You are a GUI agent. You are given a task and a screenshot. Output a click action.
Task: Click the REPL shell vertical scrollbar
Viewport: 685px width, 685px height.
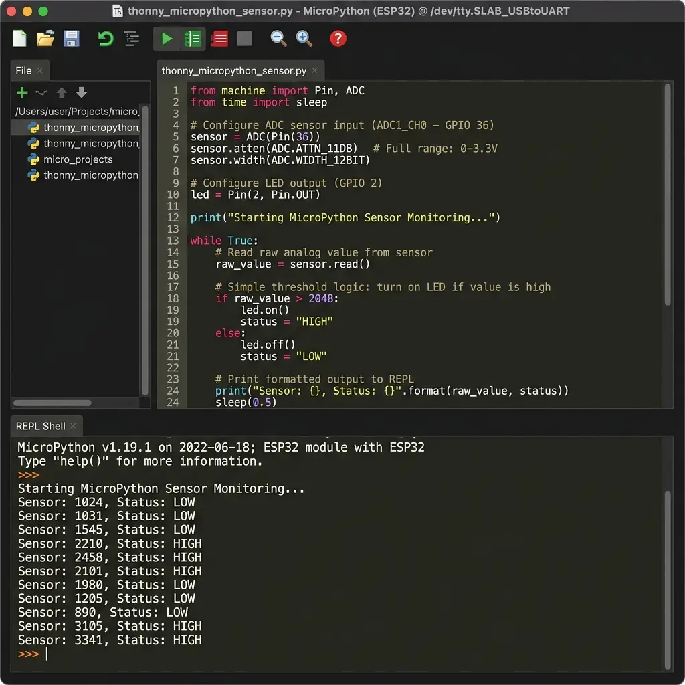click(x=667, y=580)
